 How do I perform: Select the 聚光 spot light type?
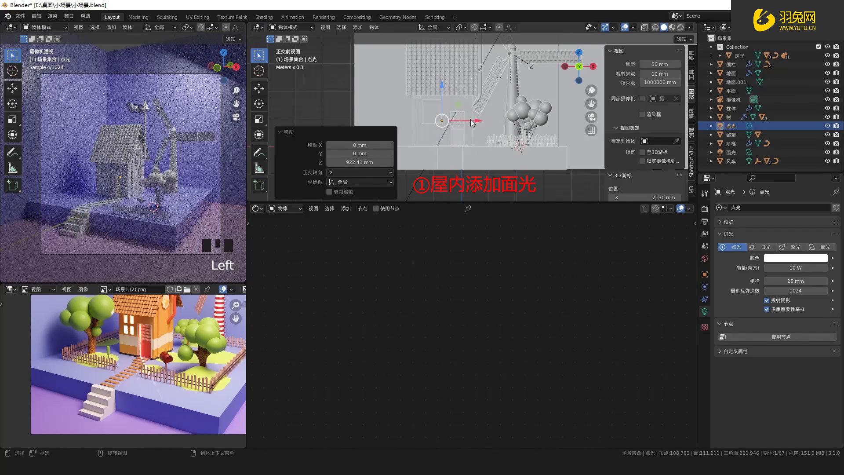[x=792, y=247]
